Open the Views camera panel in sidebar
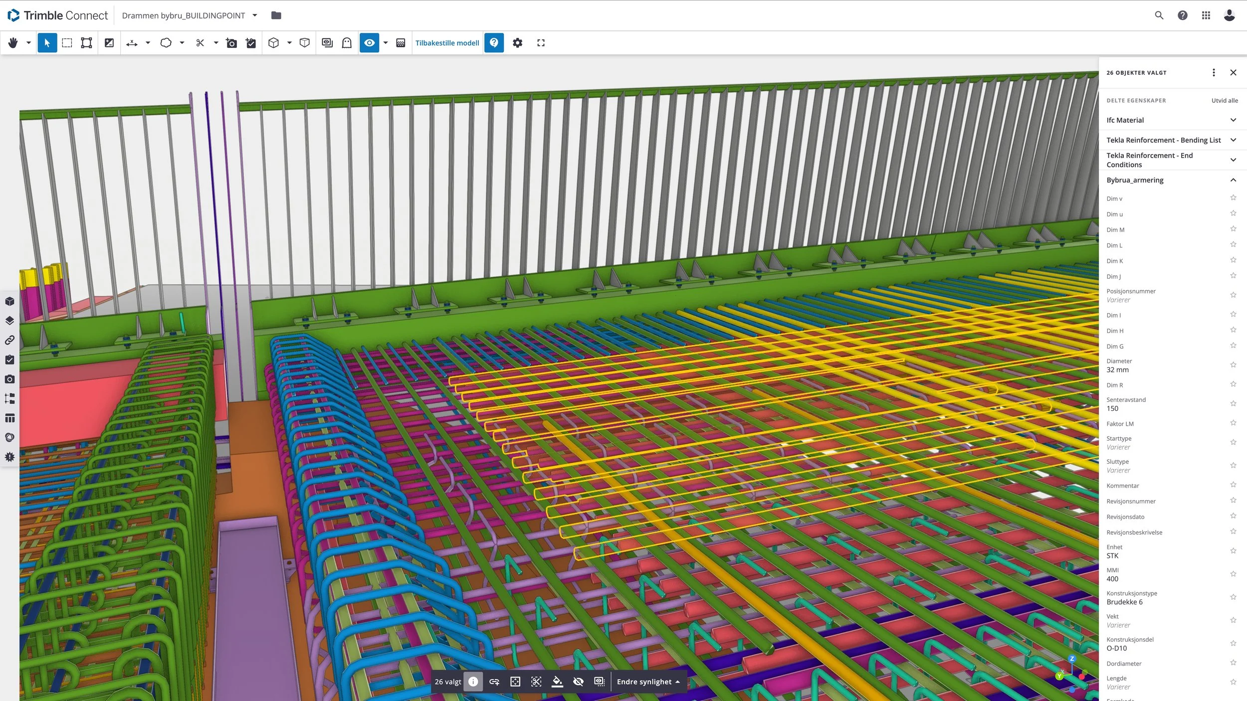This screenshot has width=1247, height=701. (x=10, y=379)
